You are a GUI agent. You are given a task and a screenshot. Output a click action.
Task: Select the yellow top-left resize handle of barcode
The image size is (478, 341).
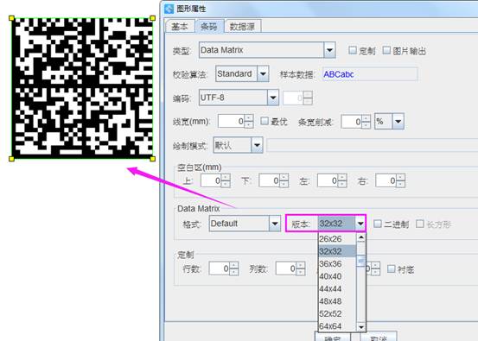[11, 18]
